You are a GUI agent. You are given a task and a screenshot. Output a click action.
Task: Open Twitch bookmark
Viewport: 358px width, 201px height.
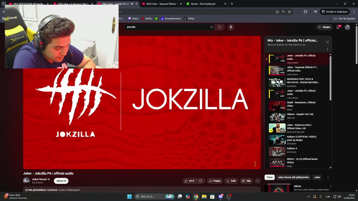pos(133,19)
